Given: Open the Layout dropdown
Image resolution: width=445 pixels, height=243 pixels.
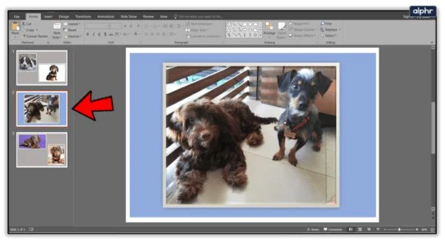Looking at the screenshot, I should pyautogui.click(x=72, y=24).
